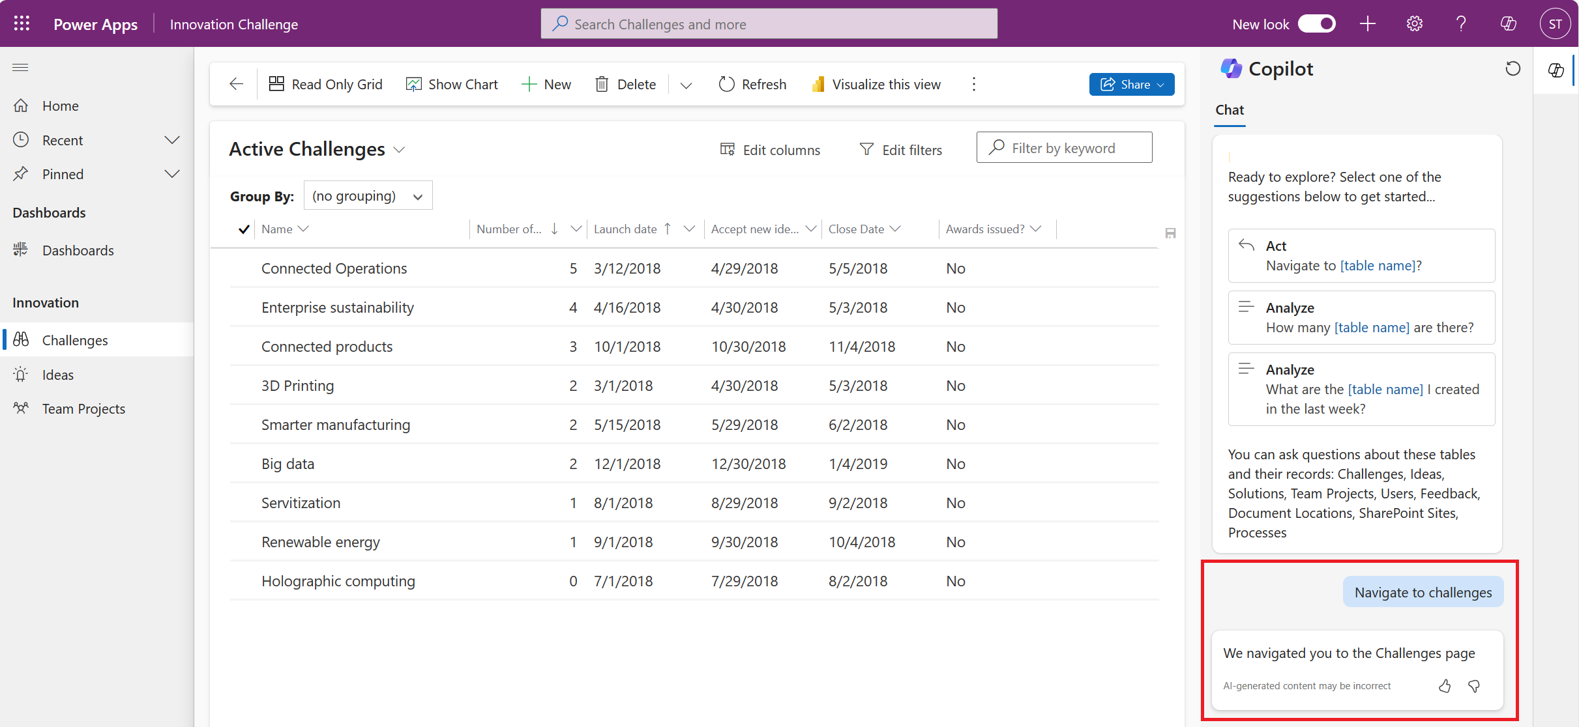This screenshot has height=727, width=1579.
Task: Toggle the checkbox in column header
Action: [244, 229]
